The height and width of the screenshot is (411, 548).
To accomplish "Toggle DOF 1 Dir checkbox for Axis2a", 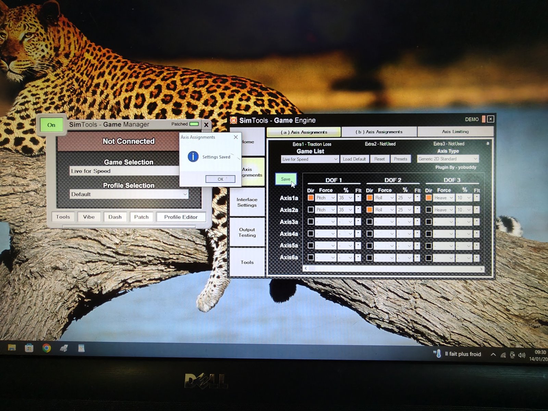I will (x=311, y=210).
